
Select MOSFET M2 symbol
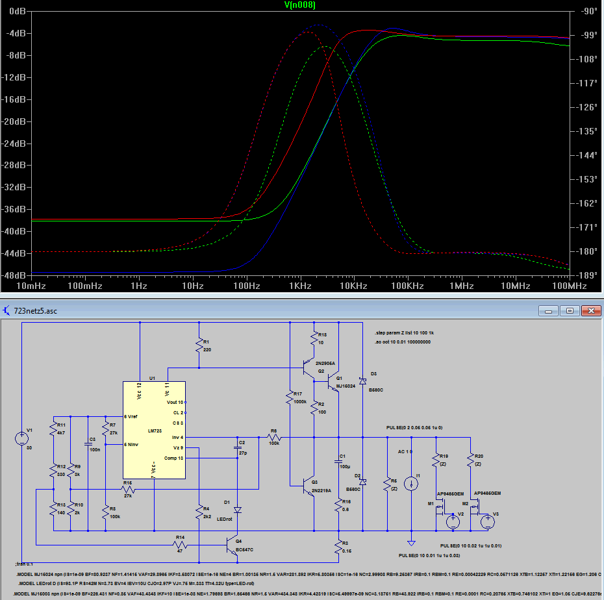[x=475, y=507]
